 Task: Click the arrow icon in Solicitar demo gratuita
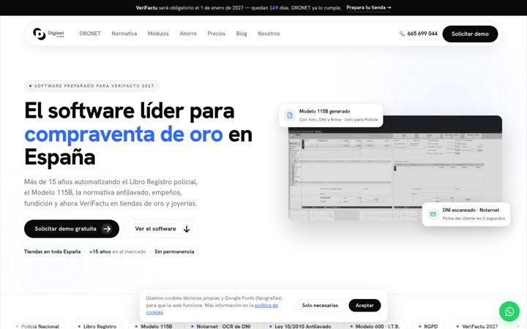point(107,229)
